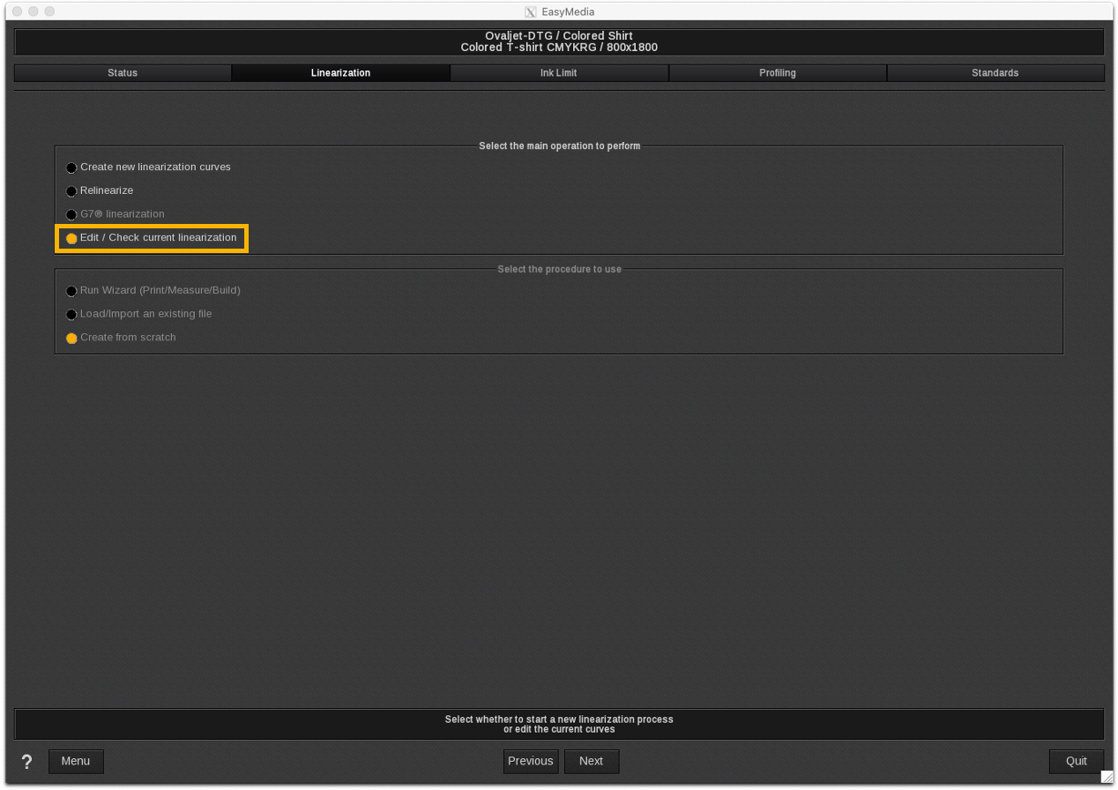Open the Menu button
1118x790 pixels.
pyautogui.click(x=76, y=761)
